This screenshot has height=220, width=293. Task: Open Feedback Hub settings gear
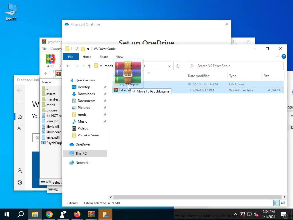[20, 182]
